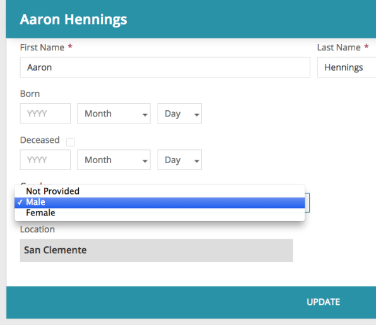
Task: Click the Deceased year YYYY field
Action: click(x=45, y=160)
